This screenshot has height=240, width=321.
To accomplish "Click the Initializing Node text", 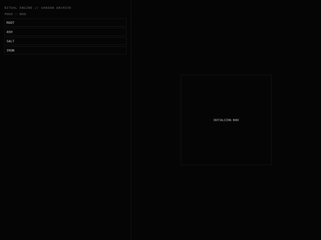I will [x=226, y=120].
